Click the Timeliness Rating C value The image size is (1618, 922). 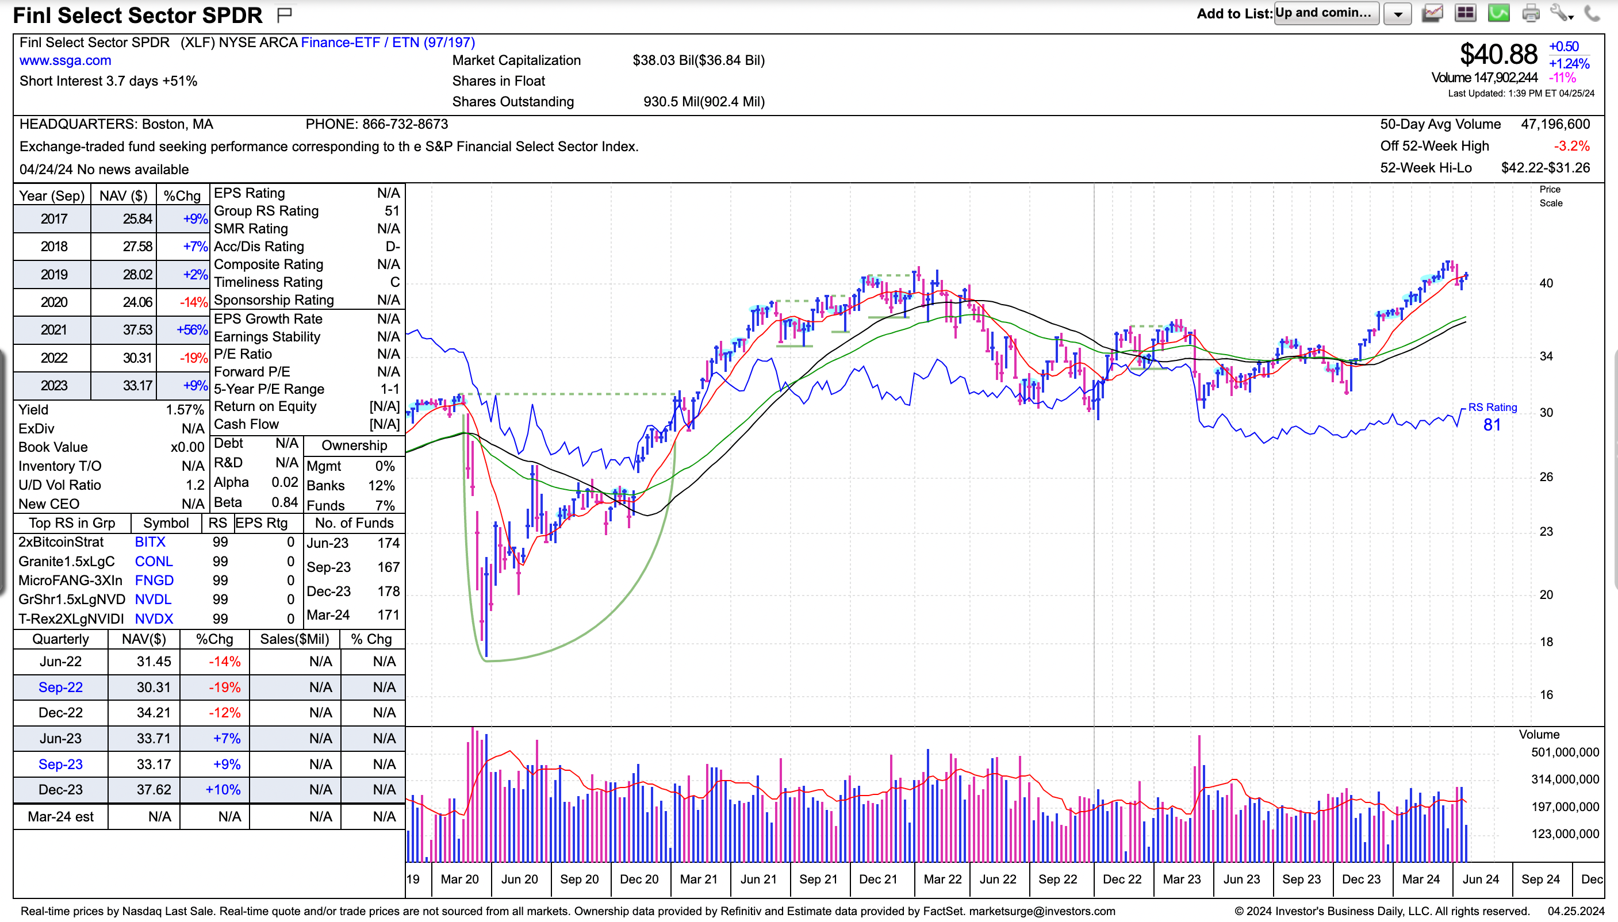(394, 282)
